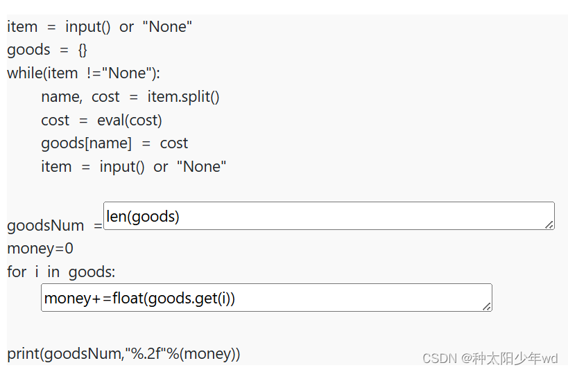Click the while(item !="None"): line

point(84,73)
